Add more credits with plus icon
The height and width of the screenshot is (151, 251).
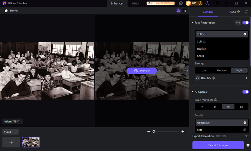point(200,3)
